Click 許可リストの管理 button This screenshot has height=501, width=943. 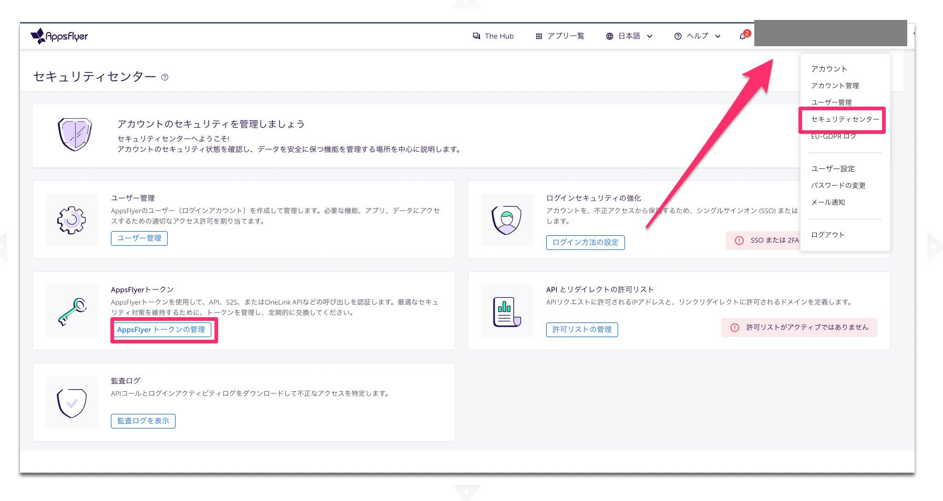point(582,330)
